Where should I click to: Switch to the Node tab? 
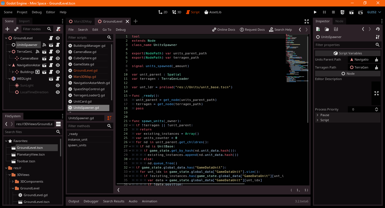pyautogui.click(x=339, y=21)
